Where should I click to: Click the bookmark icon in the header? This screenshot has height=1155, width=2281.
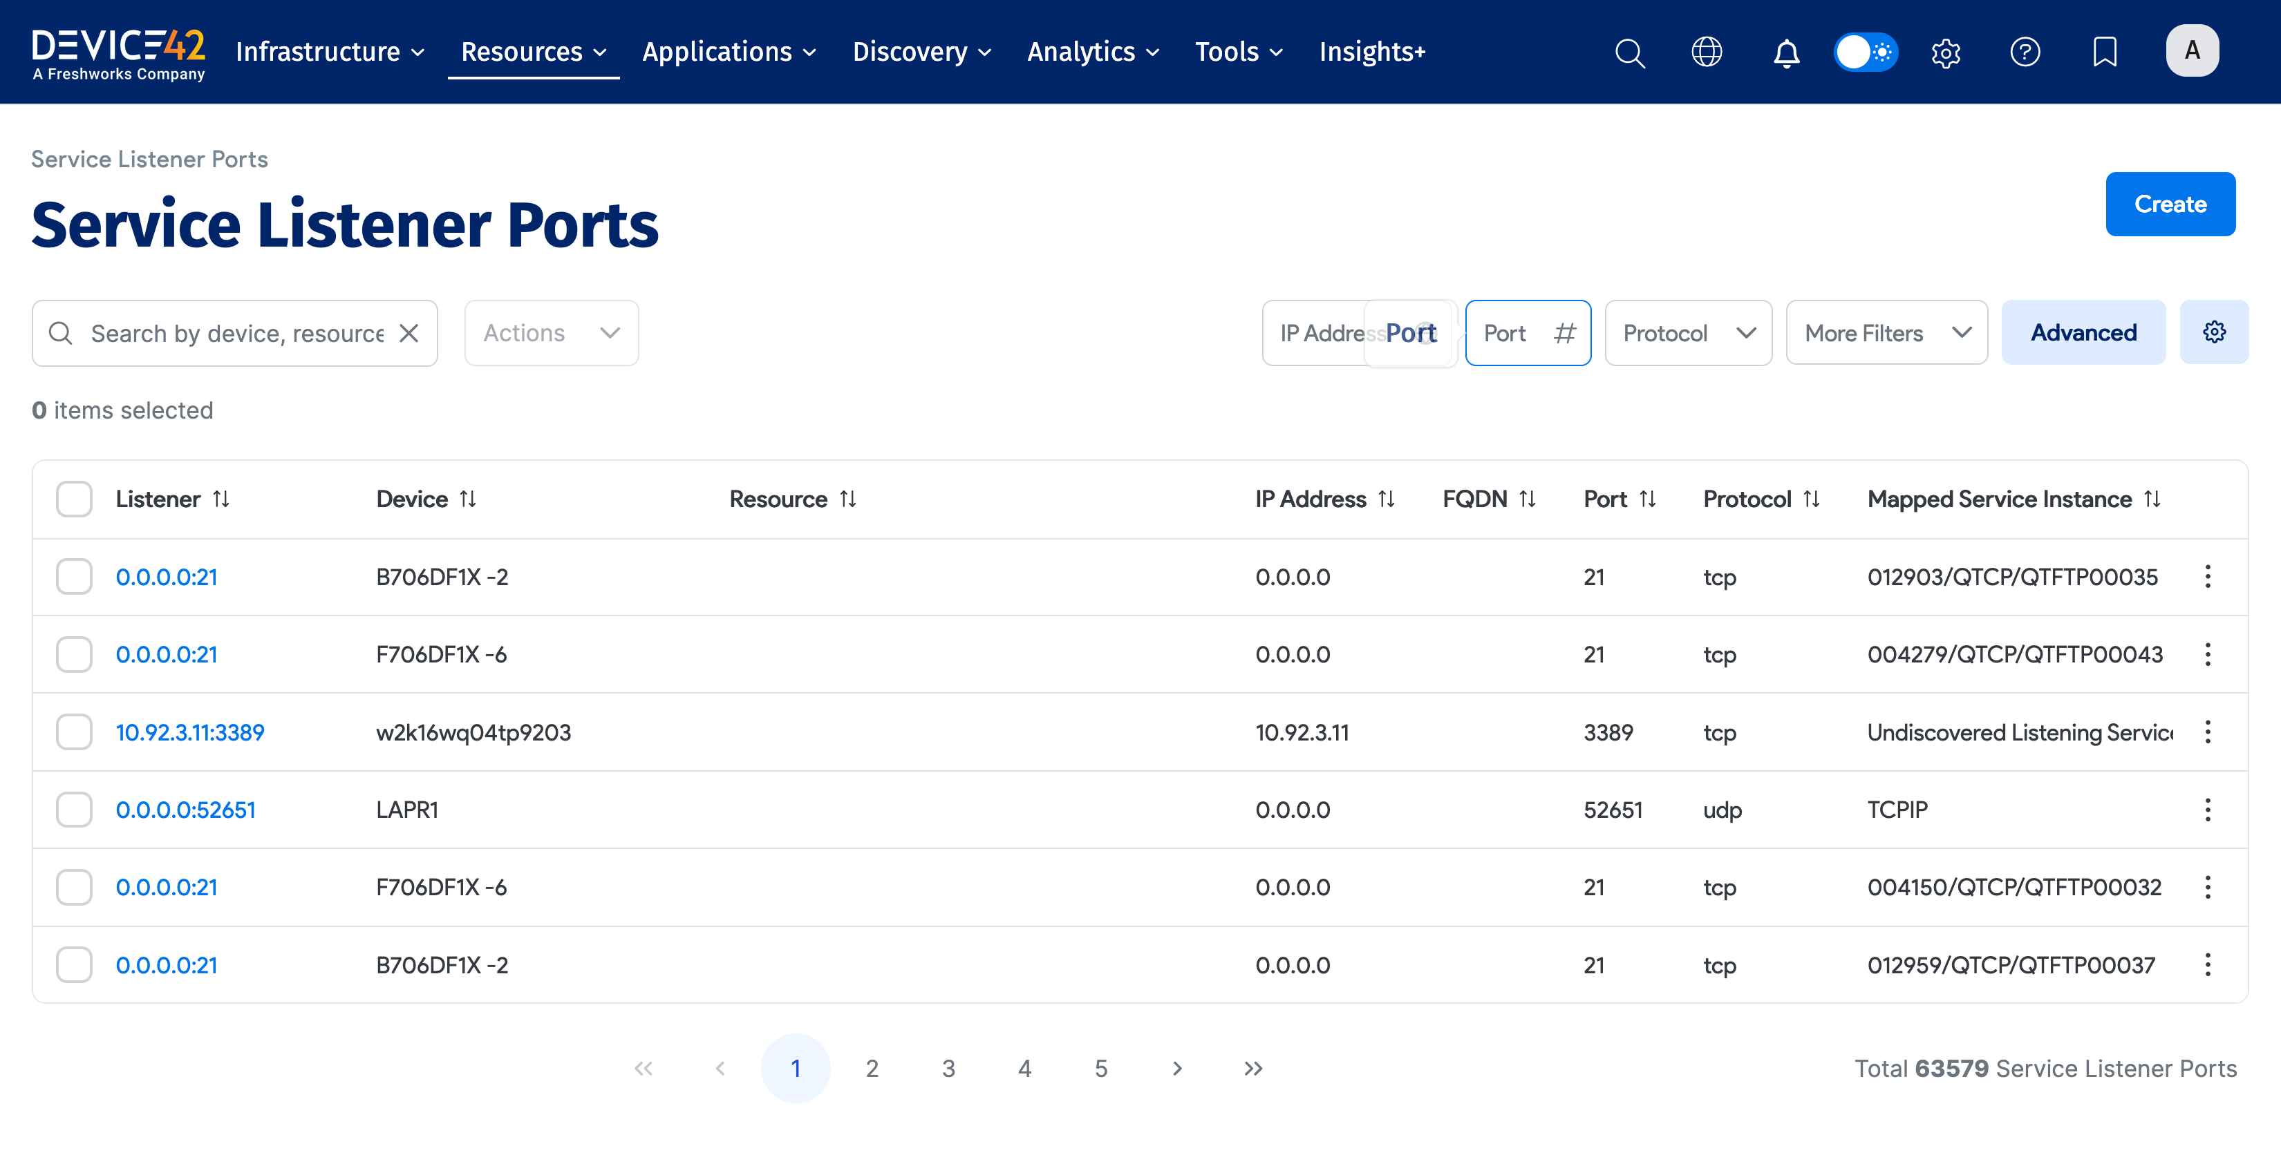pyautogui.click(x=2105, y=52)
